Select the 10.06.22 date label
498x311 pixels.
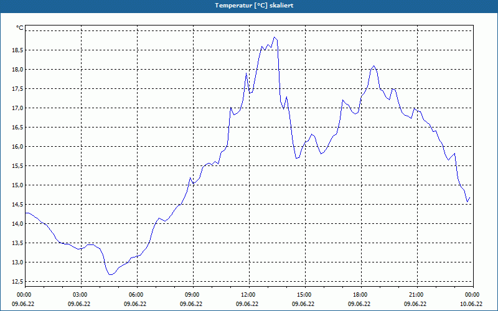pos(471,304)
